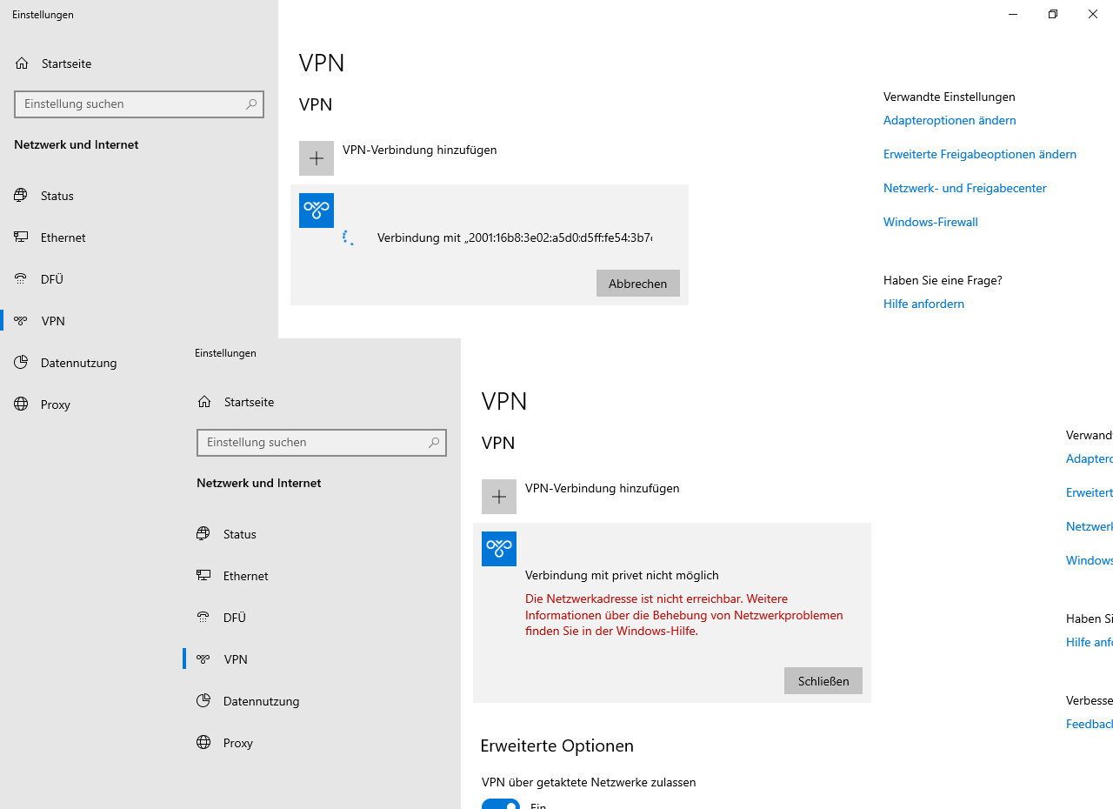Click Hilfe anfordern link in upper window
The image size is (1113, 809).
923,304
